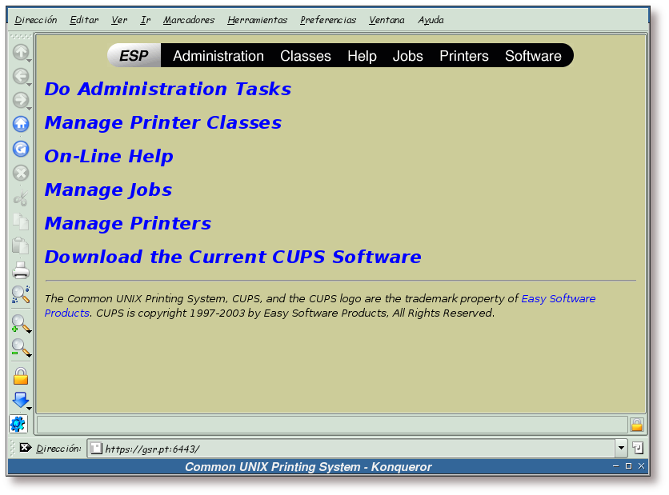Click the status bar padlock icon
Image resolution: width=669 pixels, height=495 pixels.
point(636,425)
